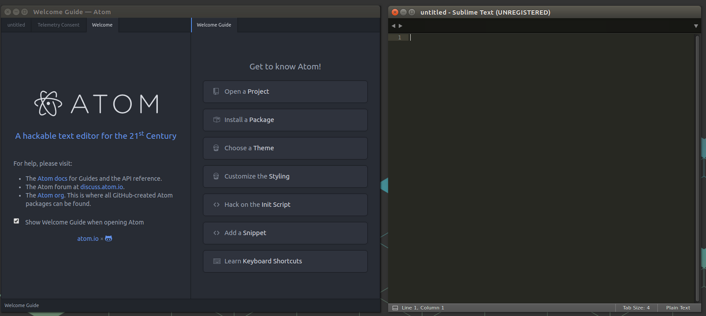
Task: Click the GitHub octocat icon
Action: [x=108, y=238]
